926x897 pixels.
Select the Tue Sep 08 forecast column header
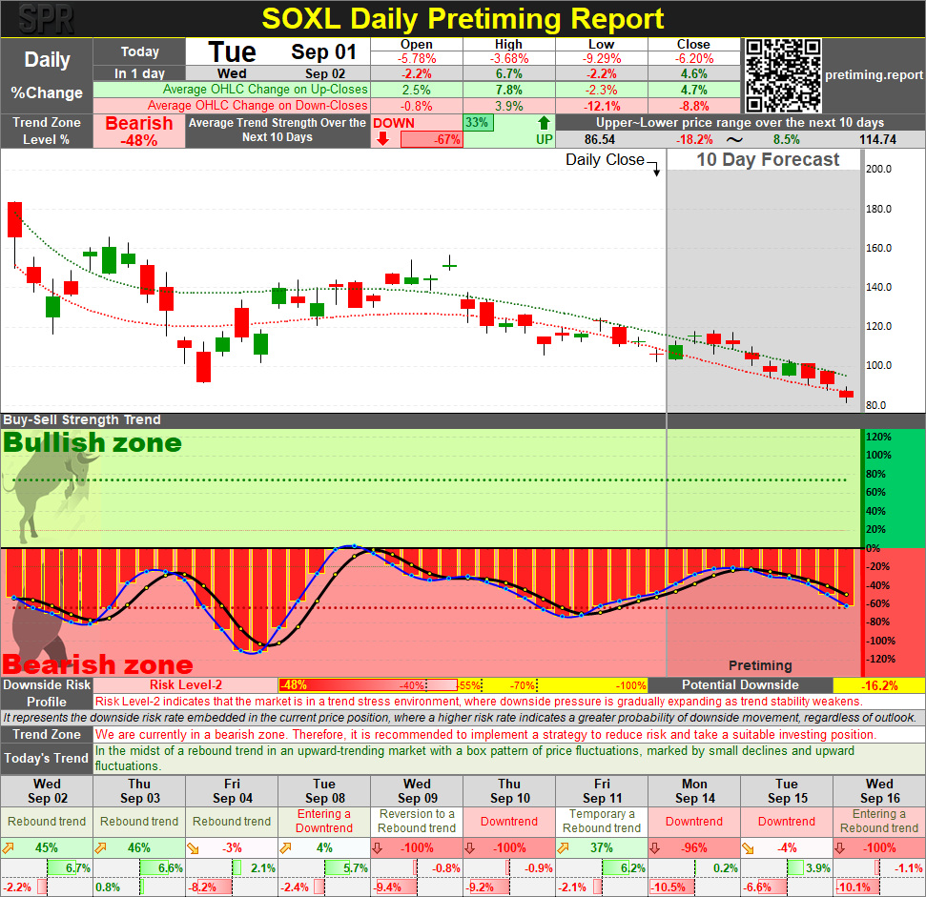[x=324, y=791]
